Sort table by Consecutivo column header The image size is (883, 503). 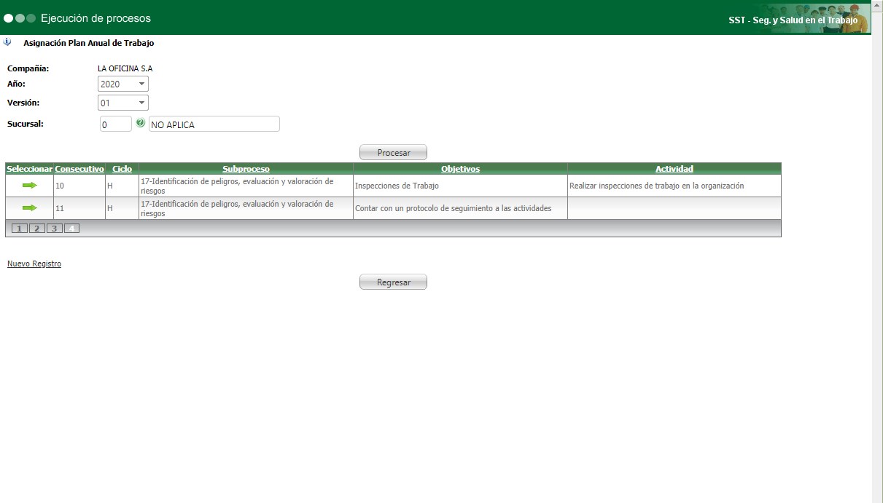coord(79,169)
